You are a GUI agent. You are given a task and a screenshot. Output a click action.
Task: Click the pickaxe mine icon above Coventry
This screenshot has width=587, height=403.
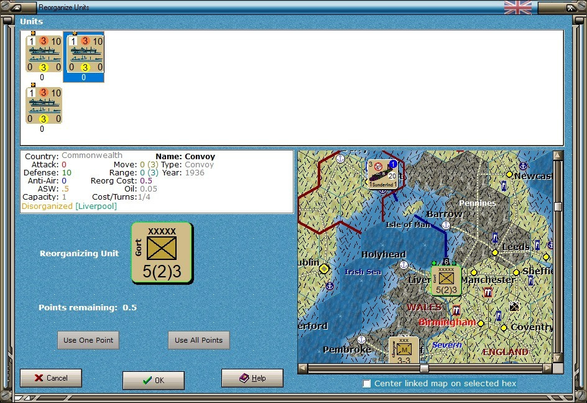[x=514, y=307]
